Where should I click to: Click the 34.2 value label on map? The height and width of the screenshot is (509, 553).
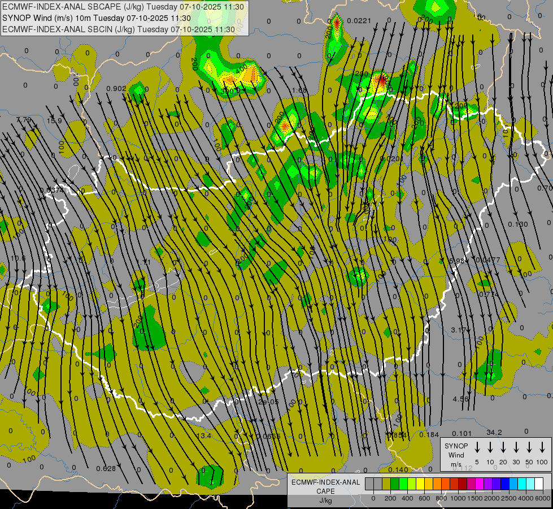click(494, 433)
